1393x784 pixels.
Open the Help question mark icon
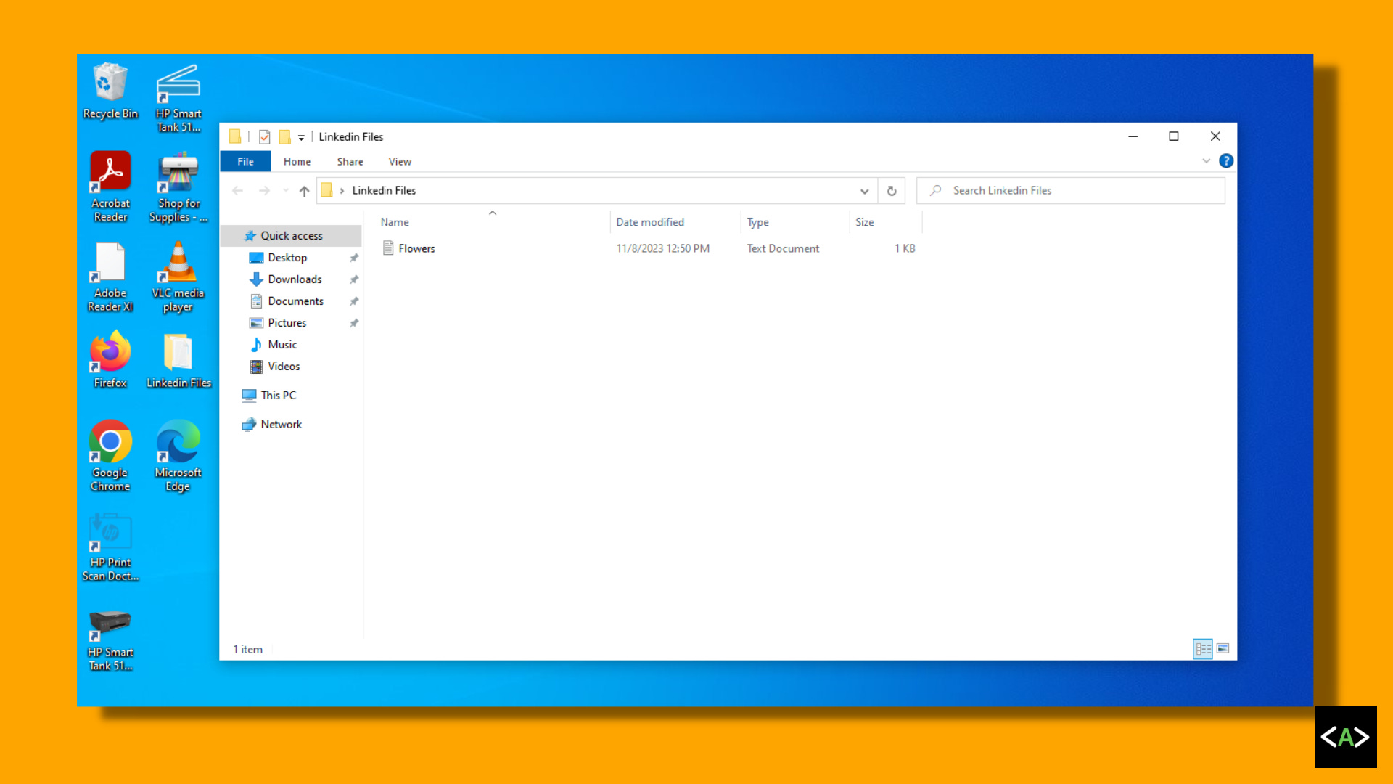(x=1226, y=161)
